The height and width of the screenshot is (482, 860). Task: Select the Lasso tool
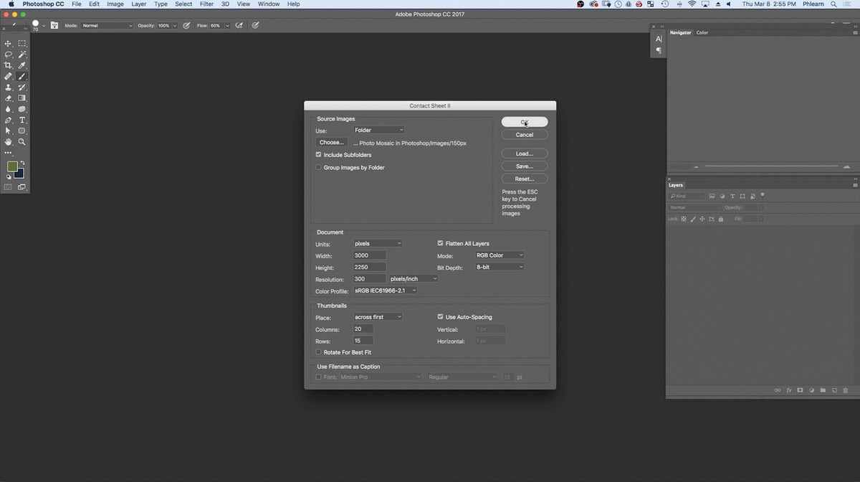coord(9,55)
